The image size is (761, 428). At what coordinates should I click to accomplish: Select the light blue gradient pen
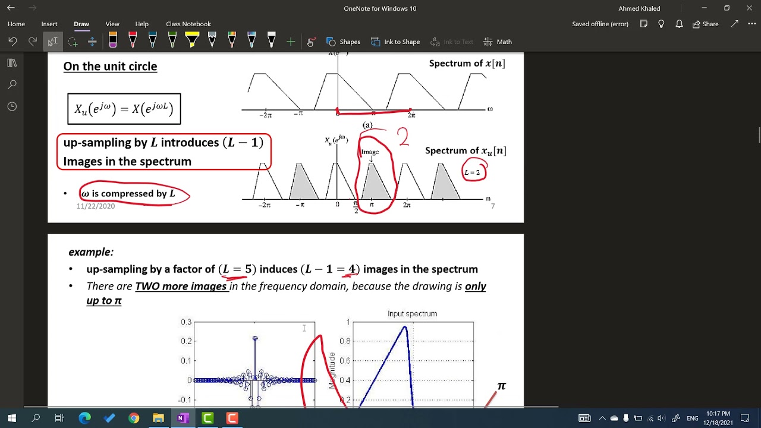251,40
